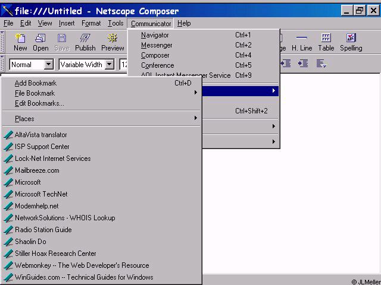Restore down the Composer window
This screenshot has height=285, width=381.
point(360,11)
